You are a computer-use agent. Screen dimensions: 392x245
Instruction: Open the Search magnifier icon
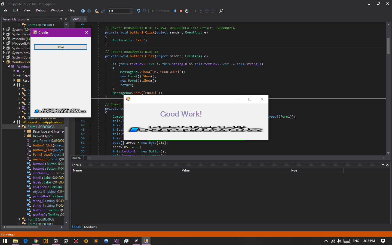click(x=221, y=11)
